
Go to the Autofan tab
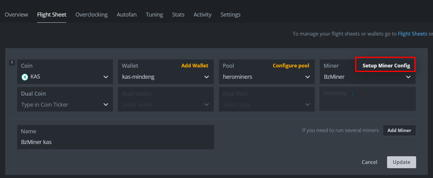pyautogui.click(x=126, y=14)
